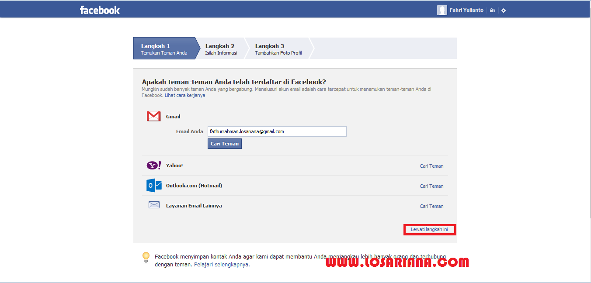Click the Outlook.com (Hotmail) label
This screenshot has width=591, height=283.
pyautogui.click(x=194, y=186)
